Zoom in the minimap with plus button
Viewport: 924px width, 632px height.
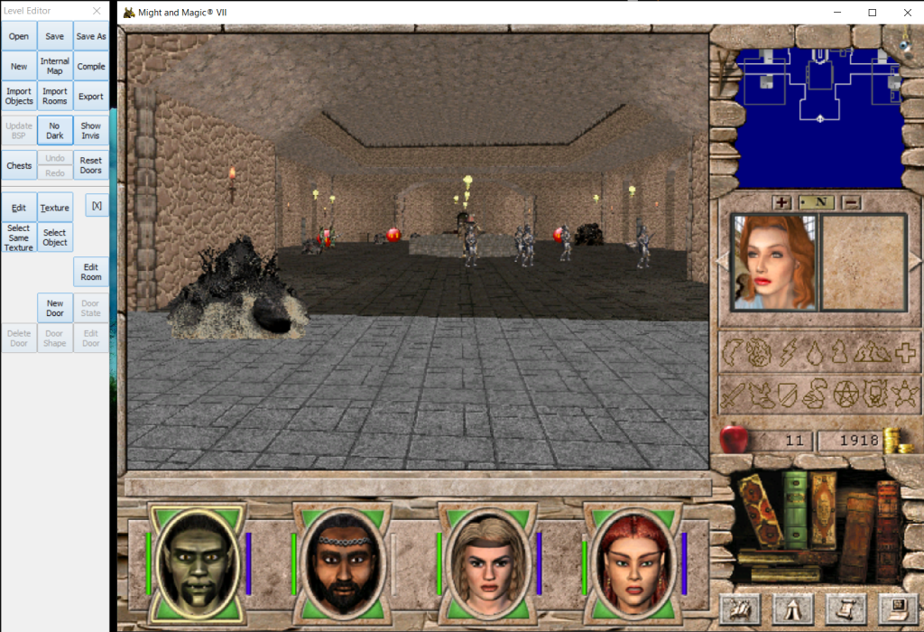(x=781, y=203)
